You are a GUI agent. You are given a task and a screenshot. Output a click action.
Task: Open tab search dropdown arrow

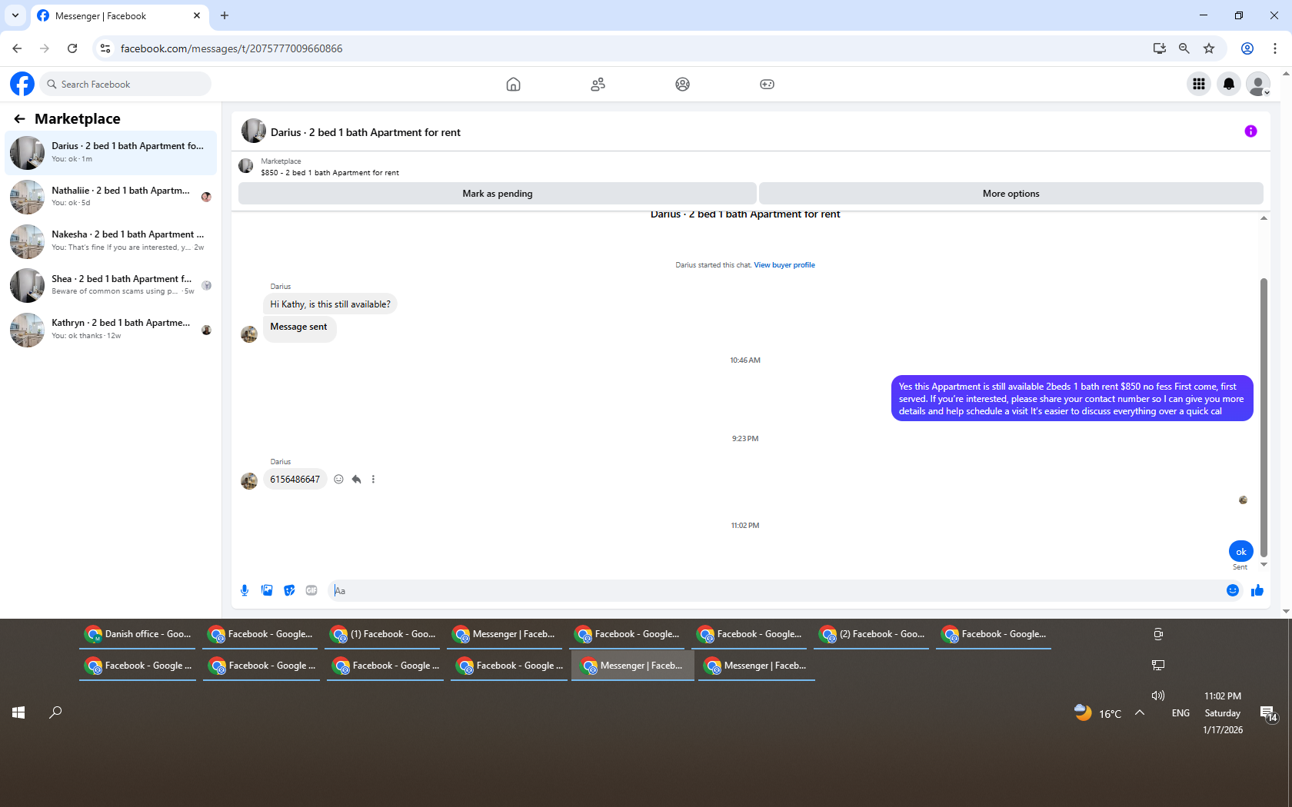[15, 15]
